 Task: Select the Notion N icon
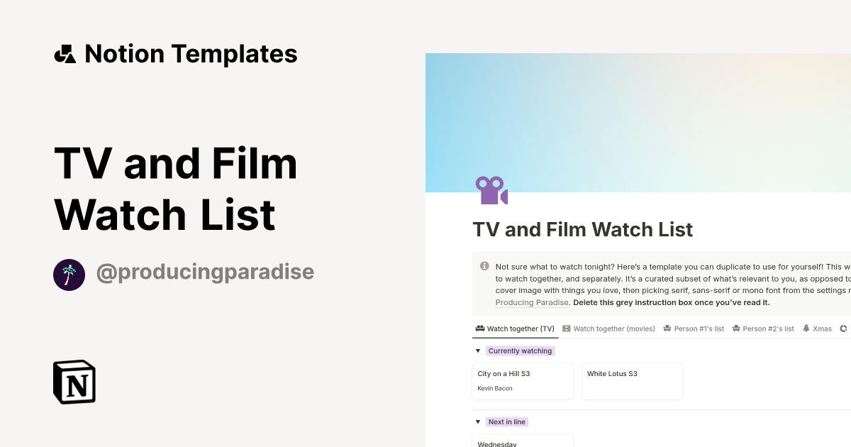point(73,382)
